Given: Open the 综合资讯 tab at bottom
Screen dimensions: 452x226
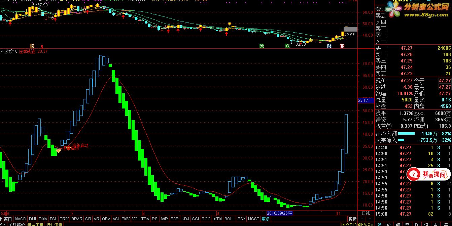Looking at the screenshot, I should pyautogui.click(x=36, y=224).
